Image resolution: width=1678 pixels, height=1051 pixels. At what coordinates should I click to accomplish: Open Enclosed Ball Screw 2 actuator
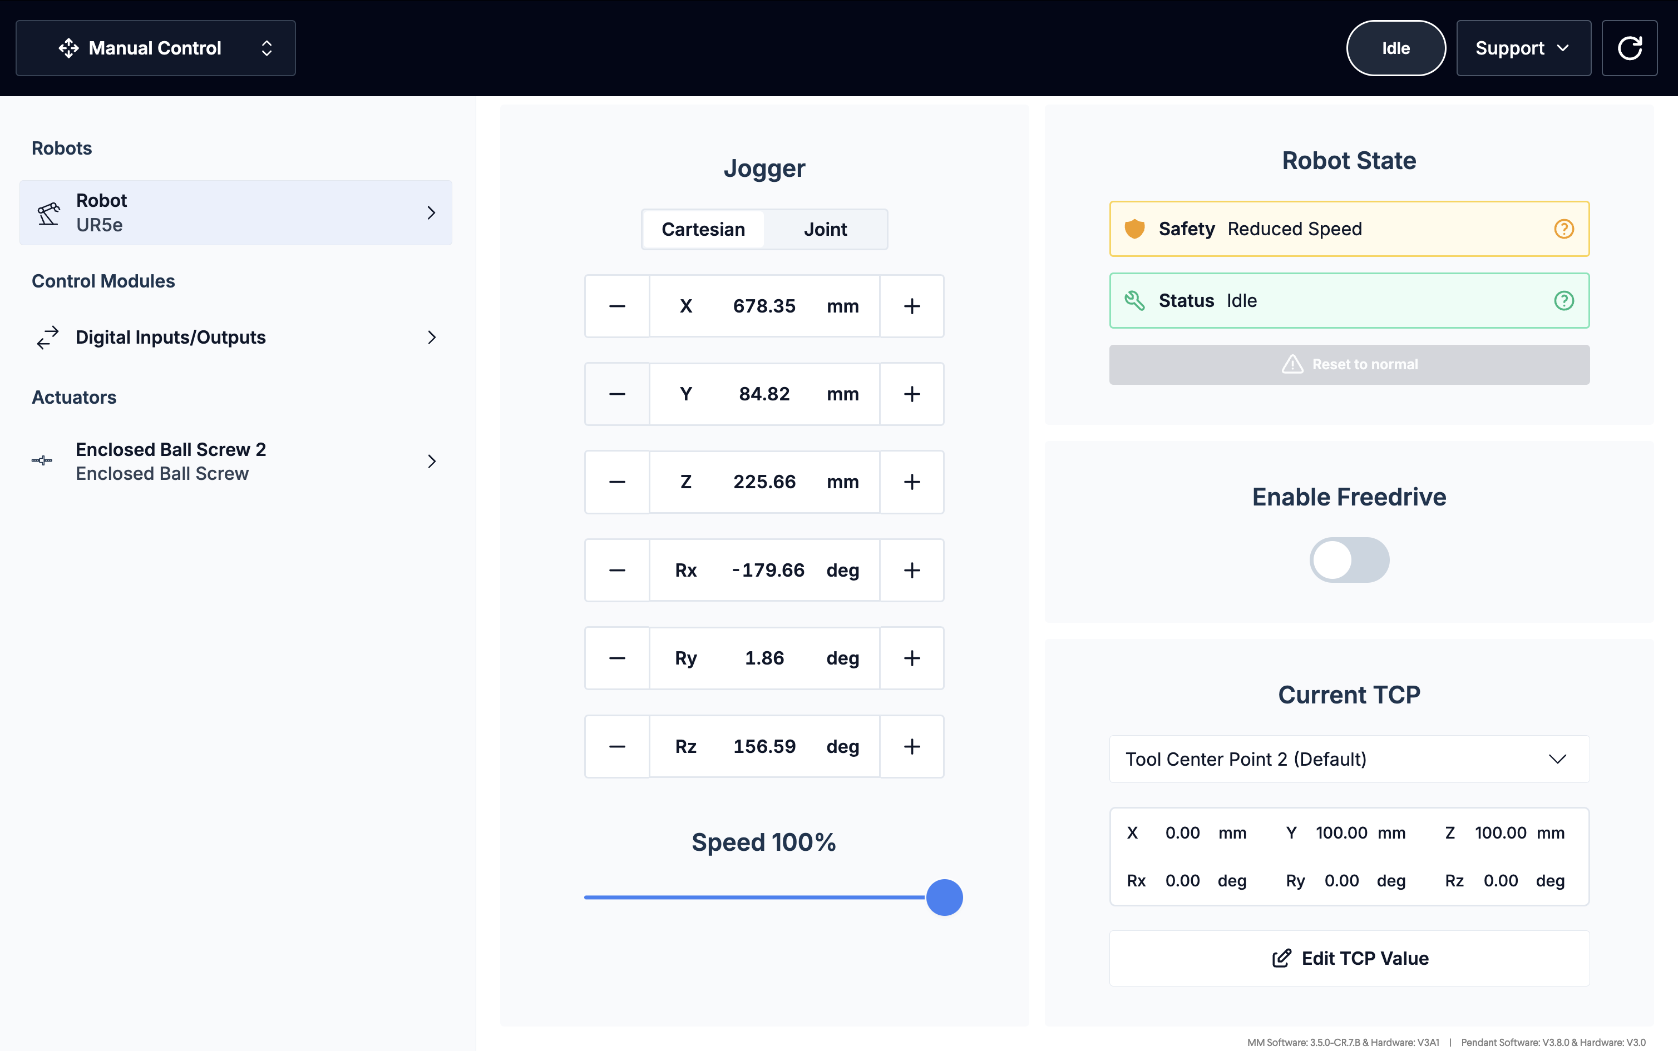236,462
